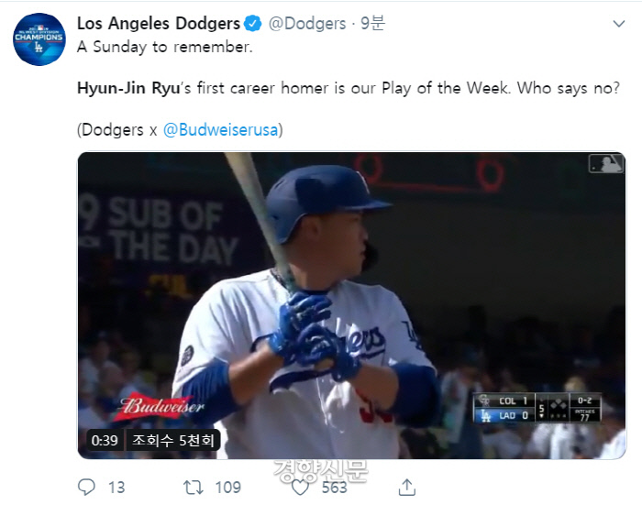Screen dimensions: 642x505
Task: Click the retweet arrows icon
Action: coord(195,487)
